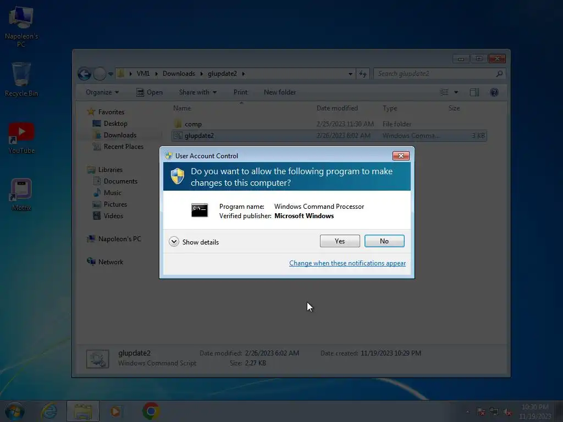Open view options dropdown arrow

[456, 92]
